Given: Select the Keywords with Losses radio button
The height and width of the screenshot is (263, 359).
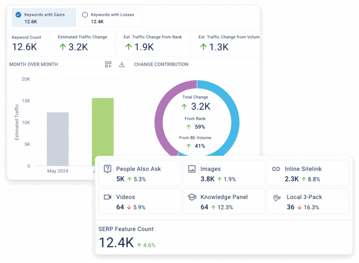Looking at the screenshot, I should tap(84, 15).
